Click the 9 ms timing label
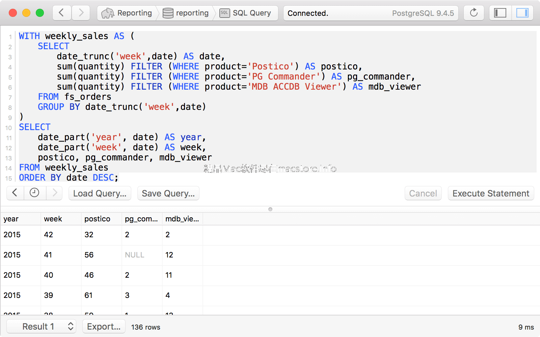The image size is (540, 337). (526, 327)
